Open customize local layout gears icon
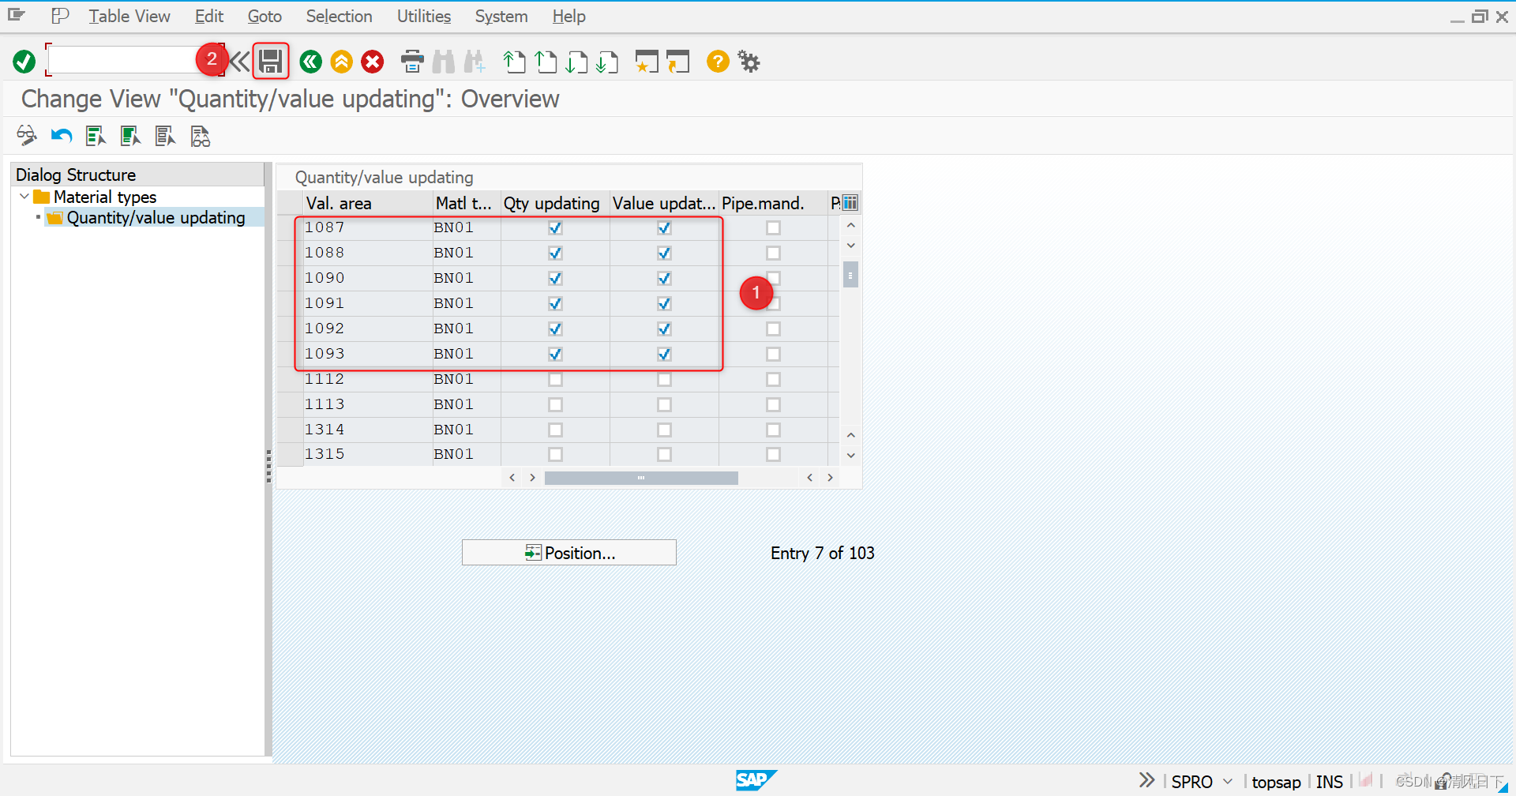Image resolution: width=1516 pixels, height=796 pixels. [x=748, y=61]
